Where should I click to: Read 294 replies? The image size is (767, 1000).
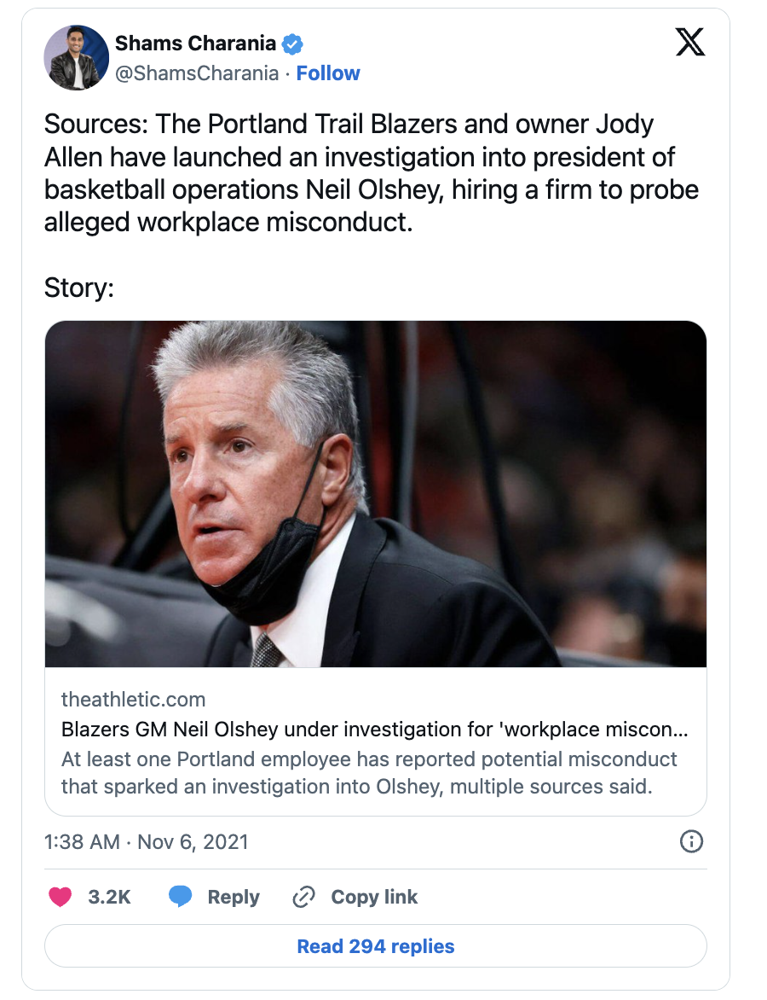(x=376, y=945)
